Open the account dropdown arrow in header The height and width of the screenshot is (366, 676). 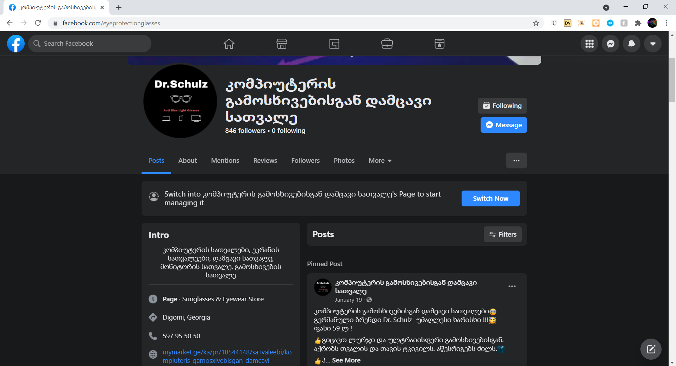point(653,44)
